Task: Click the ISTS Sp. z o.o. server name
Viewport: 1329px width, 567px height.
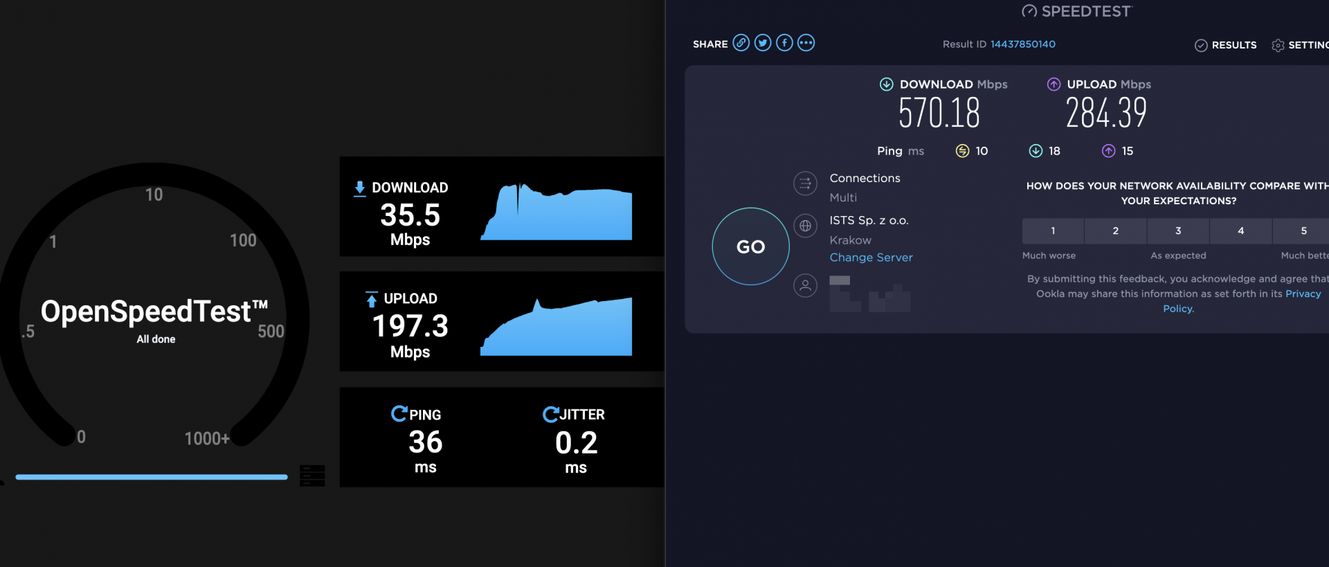Action: 869,221
